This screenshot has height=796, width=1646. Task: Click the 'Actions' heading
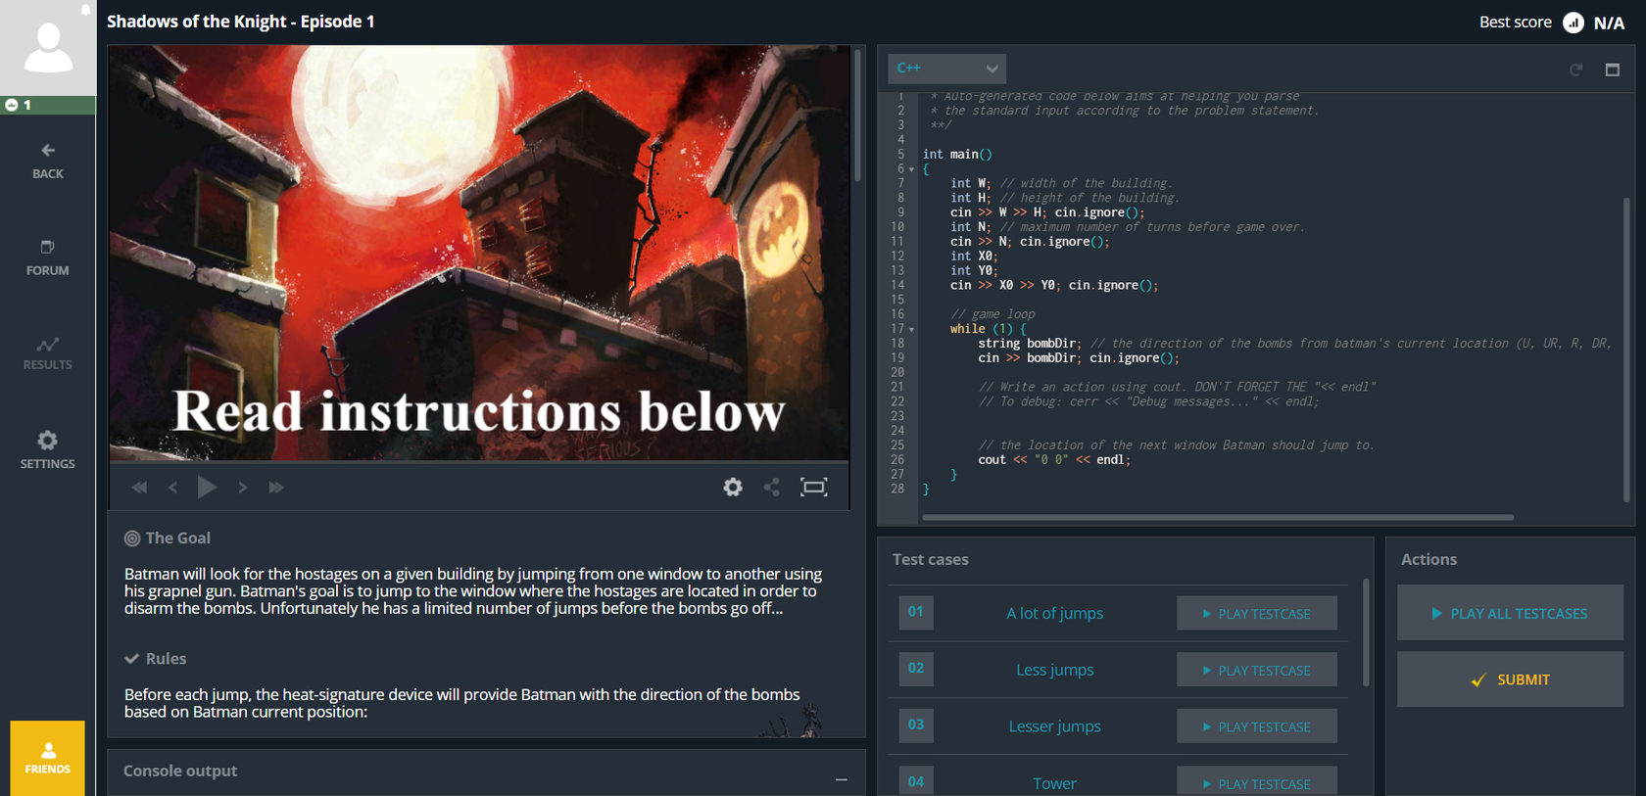pyautogui.click(x=1428, y=559)
